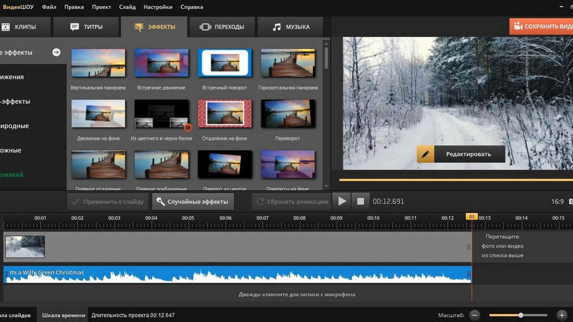This screenshot has width=573, height=322.
Task: Click the Сохранить видео button
Action: (543, 26)
